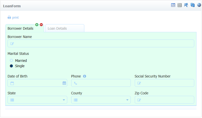Open the code view icon in header
Image resolution: width=202 pixels, height=118 pixels.
point(173,5)
